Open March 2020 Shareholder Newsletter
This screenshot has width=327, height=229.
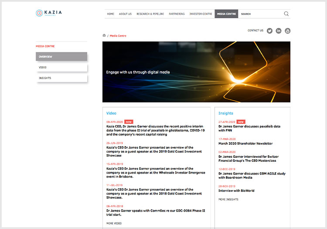(x=245, y=144)
